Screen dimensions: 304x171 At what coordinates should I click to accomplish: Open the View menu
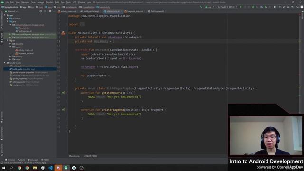click(18, 2)
